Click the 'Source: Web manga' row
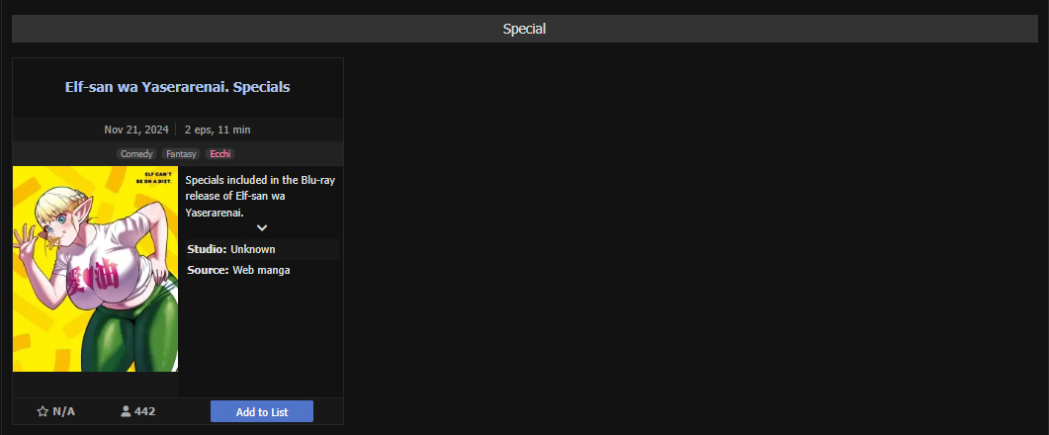 tap(262, 270)
